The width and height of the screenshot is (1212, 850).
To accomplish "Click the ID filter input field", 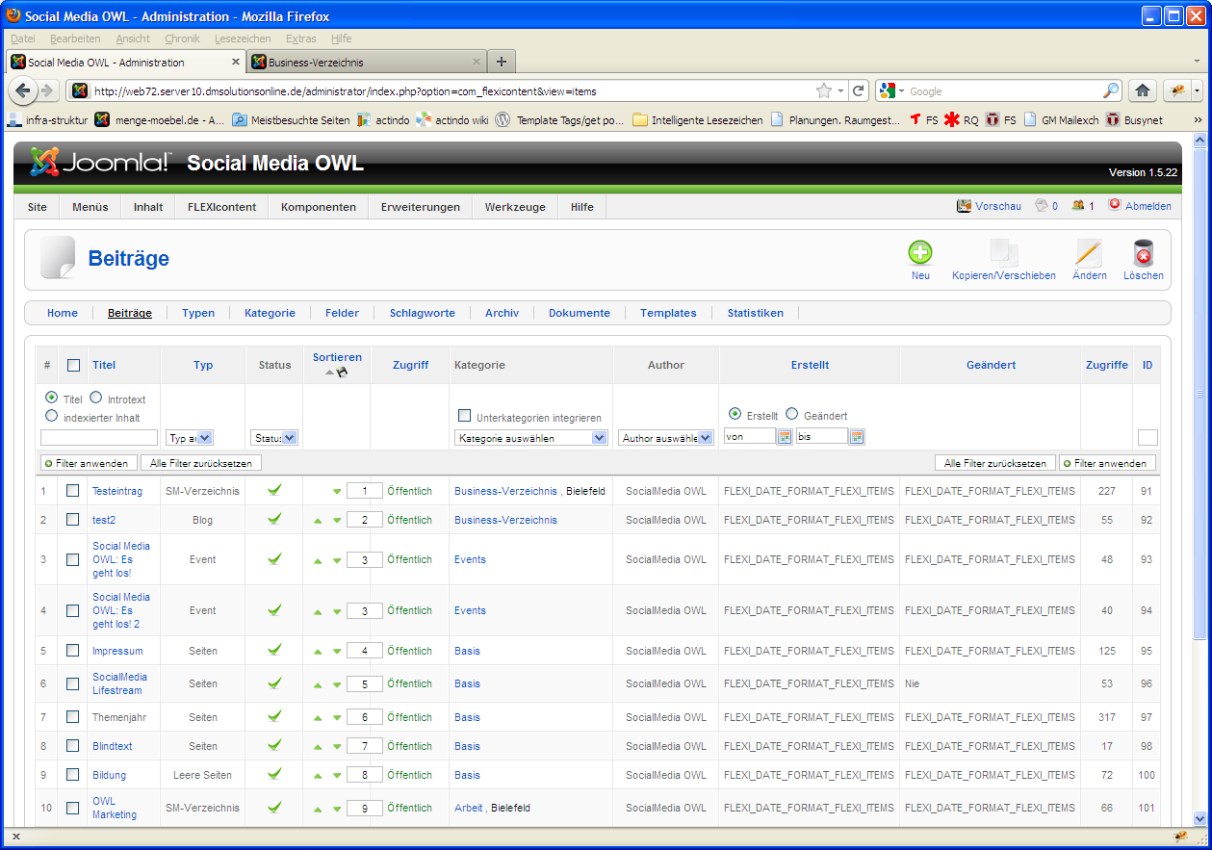I will (1148, 437).
